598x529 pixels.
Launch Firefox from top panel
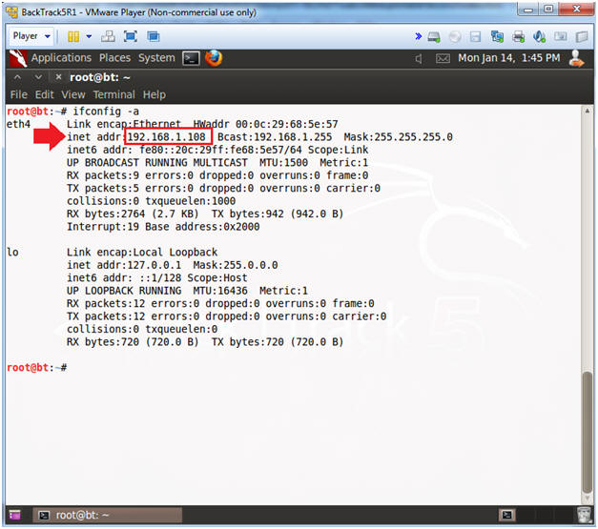214,58
